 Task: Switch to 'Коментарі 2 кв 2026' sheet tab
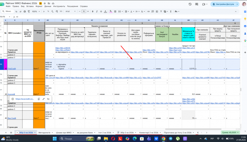pos(149,133)
